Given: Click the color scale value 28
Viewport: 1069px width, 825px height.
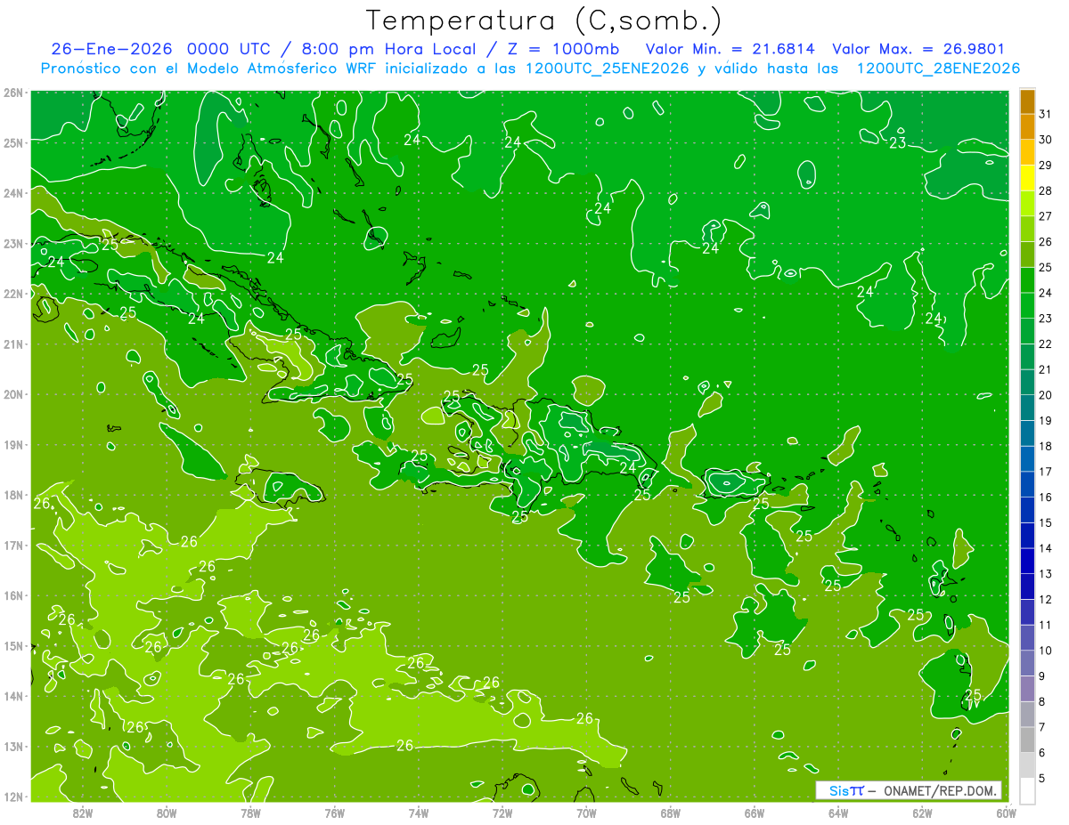Looking at the screenshot, I should click(1045, 191).
